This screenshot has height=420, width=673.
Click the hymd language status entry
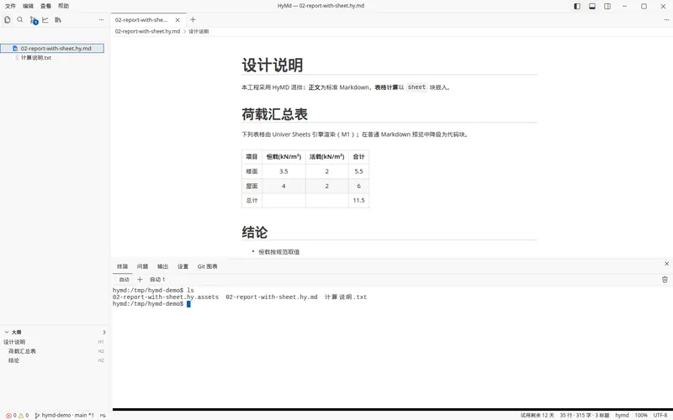point(622,415)
